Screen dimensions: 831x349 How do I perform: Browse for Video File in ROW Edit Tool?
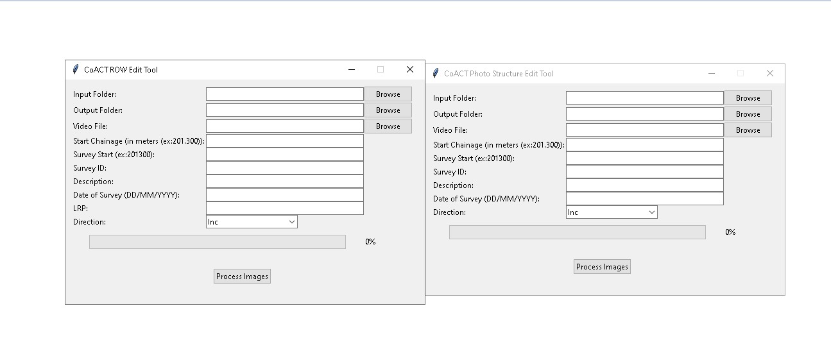(x=388, y=126)
